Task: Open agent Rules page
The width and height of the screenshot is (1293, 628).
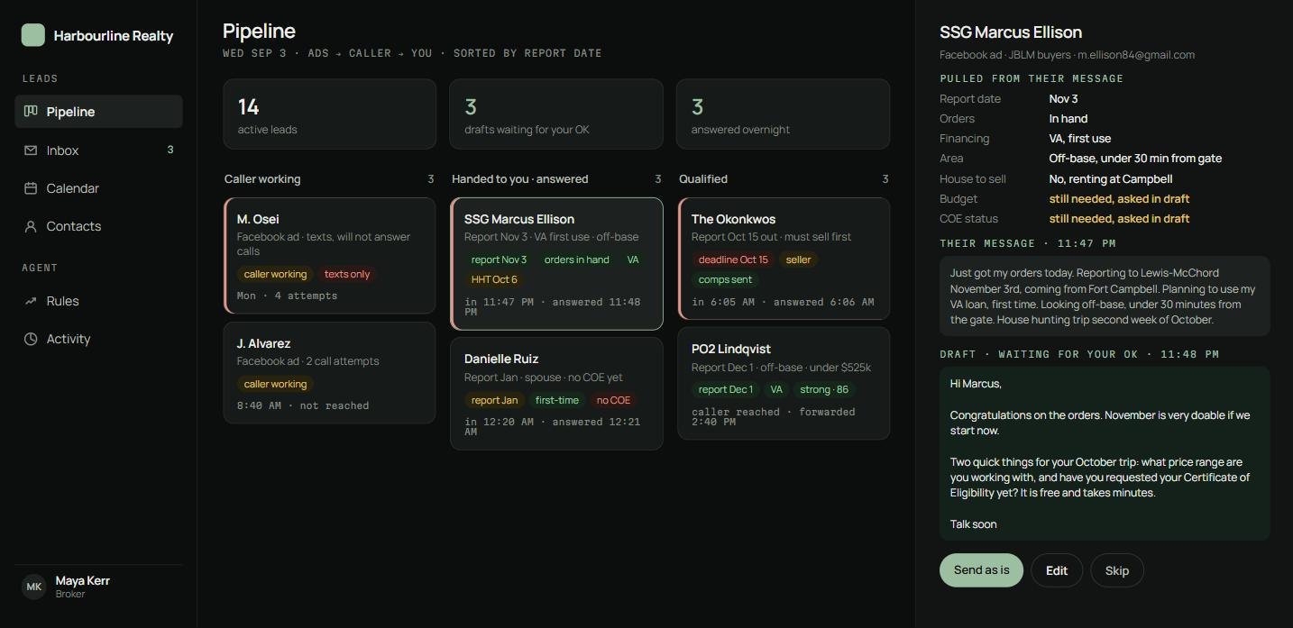Action: [99, 301]
